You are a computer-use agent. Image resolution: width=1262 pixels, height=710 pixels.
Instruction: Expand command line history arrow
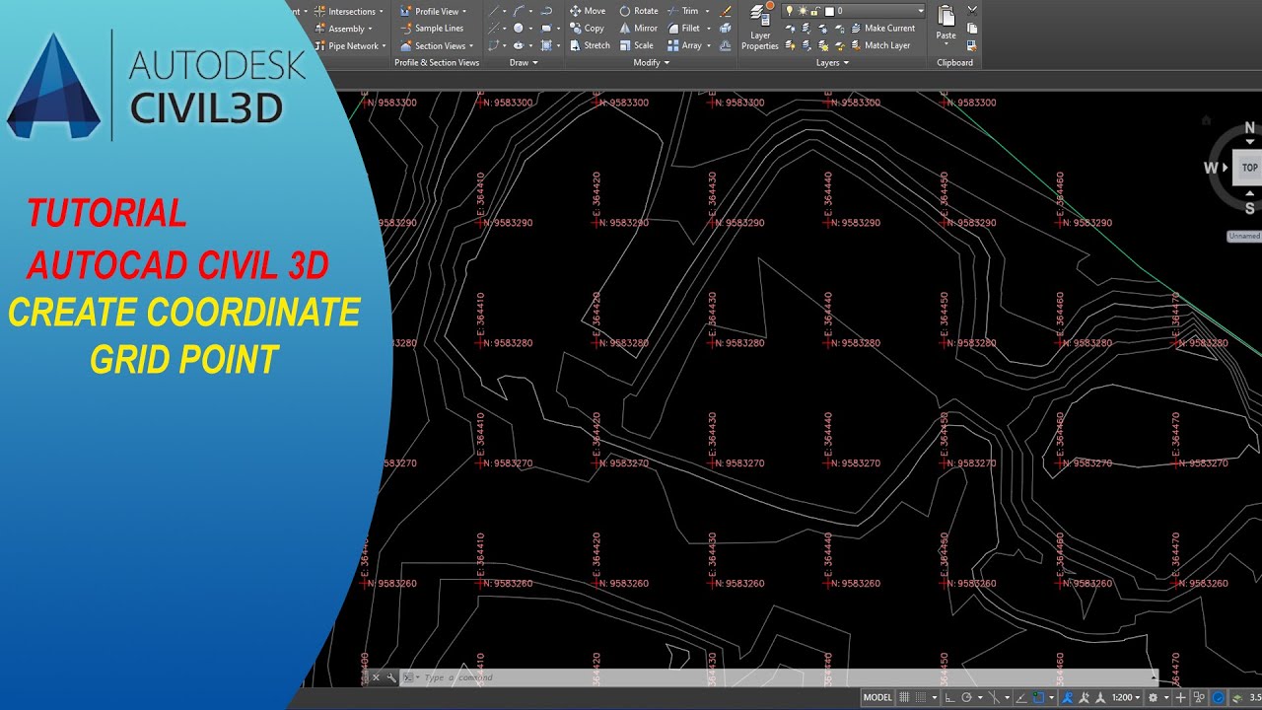1155,677
